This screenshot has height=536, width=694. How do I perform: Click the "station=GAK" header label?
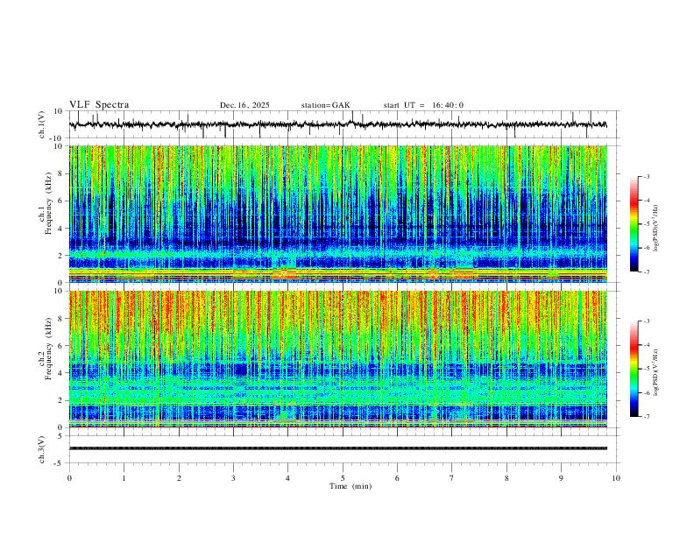[x=325, y=105]
